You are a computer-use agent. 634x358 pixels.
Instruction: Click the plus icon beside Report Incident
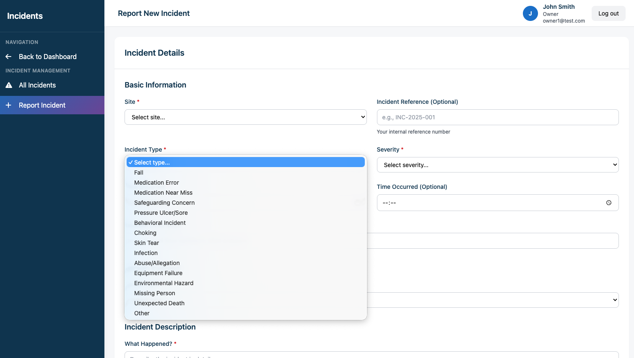(x=8, y=105)
